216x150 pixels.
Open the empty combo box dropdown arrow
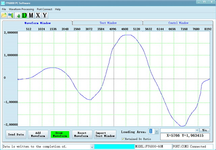tap(197, 130)
